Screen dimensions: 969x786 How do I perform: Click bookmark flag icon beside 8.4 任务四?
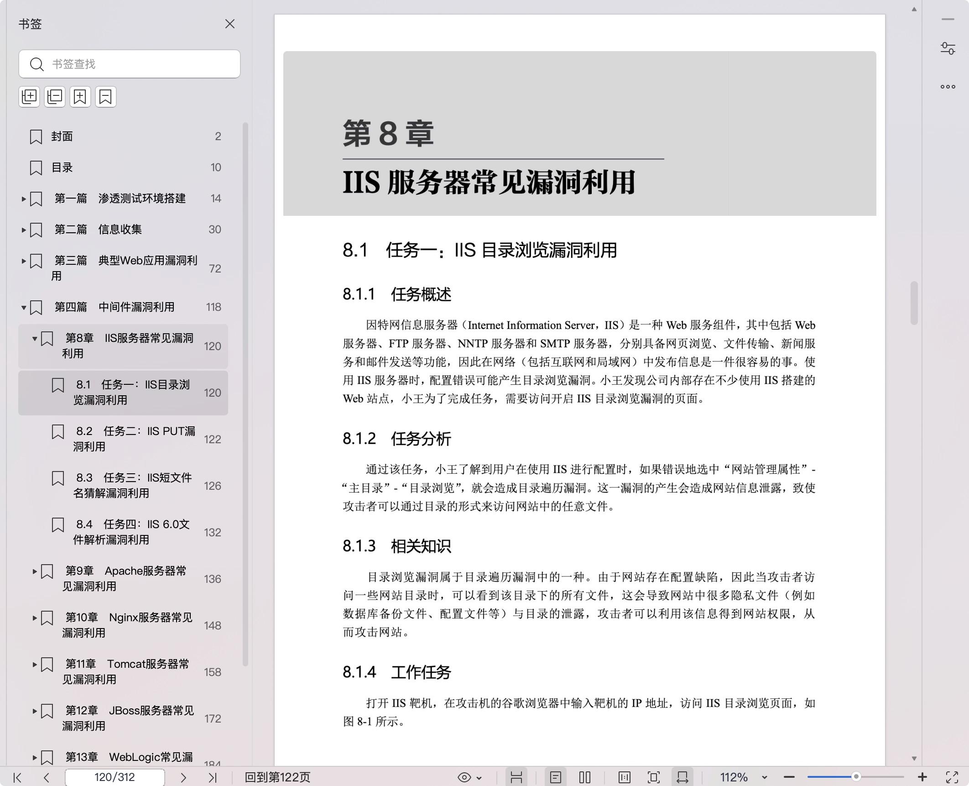[58, 525]
